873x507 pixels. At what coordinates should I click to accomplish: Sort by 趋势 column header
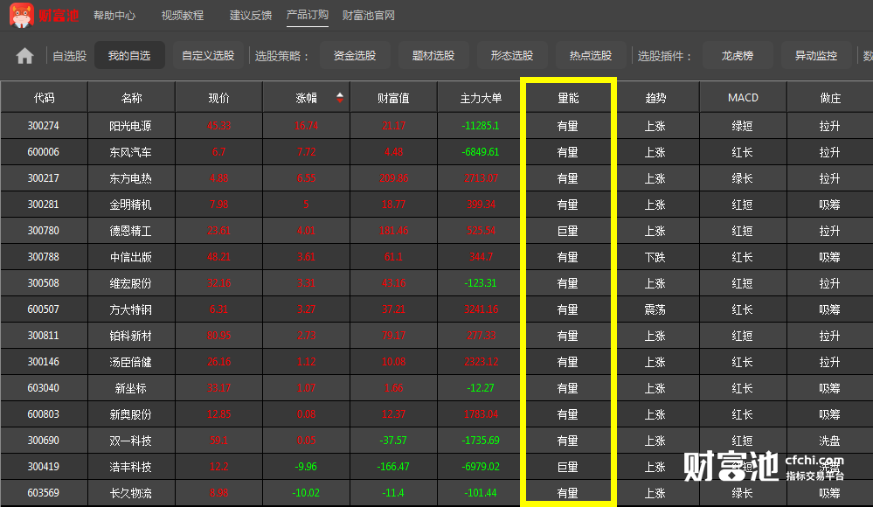click(x=656, y=98)
